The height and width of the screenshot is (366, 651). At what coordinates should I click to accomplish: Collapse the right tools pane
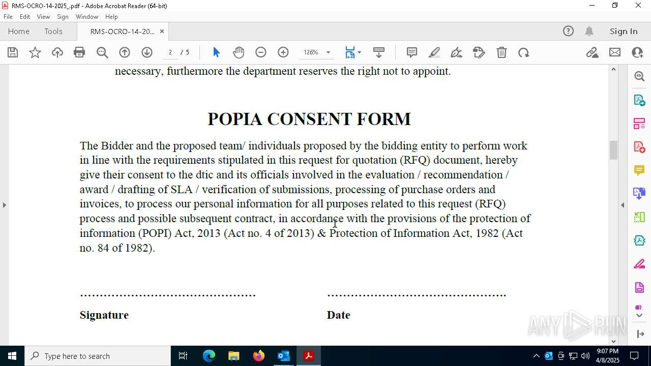(x=640, y=333)
